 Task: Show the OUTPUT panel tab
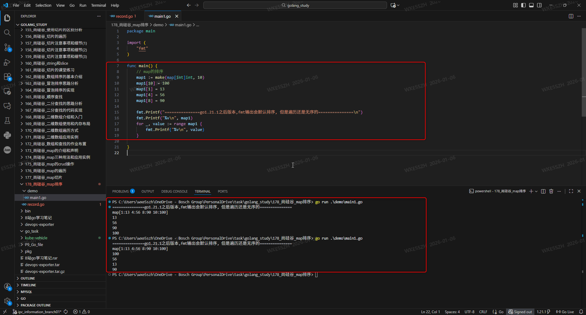point(148,191)
